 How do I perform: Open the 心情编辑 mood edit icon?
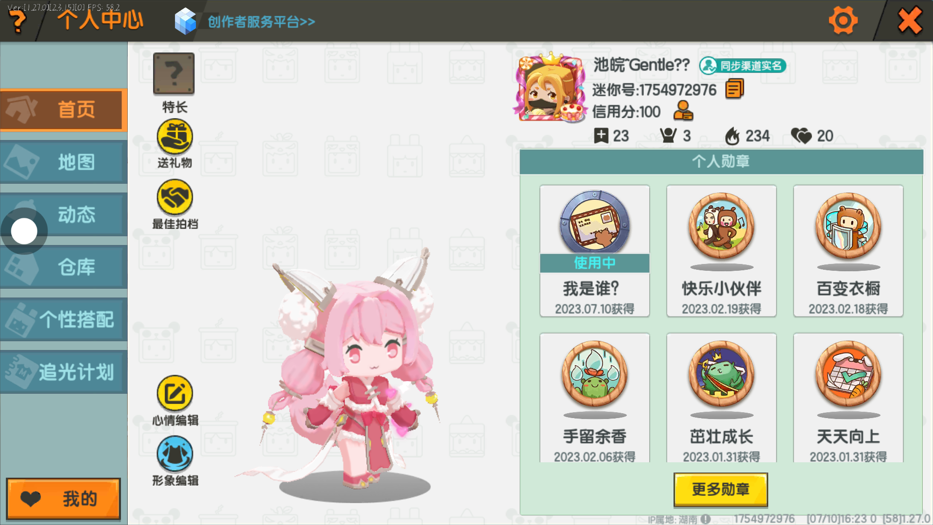click(x=175, y=393)
